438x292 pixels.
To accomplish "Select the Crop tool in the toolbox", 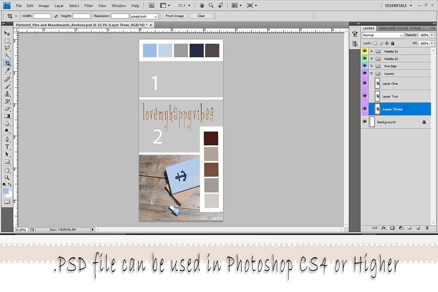I will [x=7, y=63].
